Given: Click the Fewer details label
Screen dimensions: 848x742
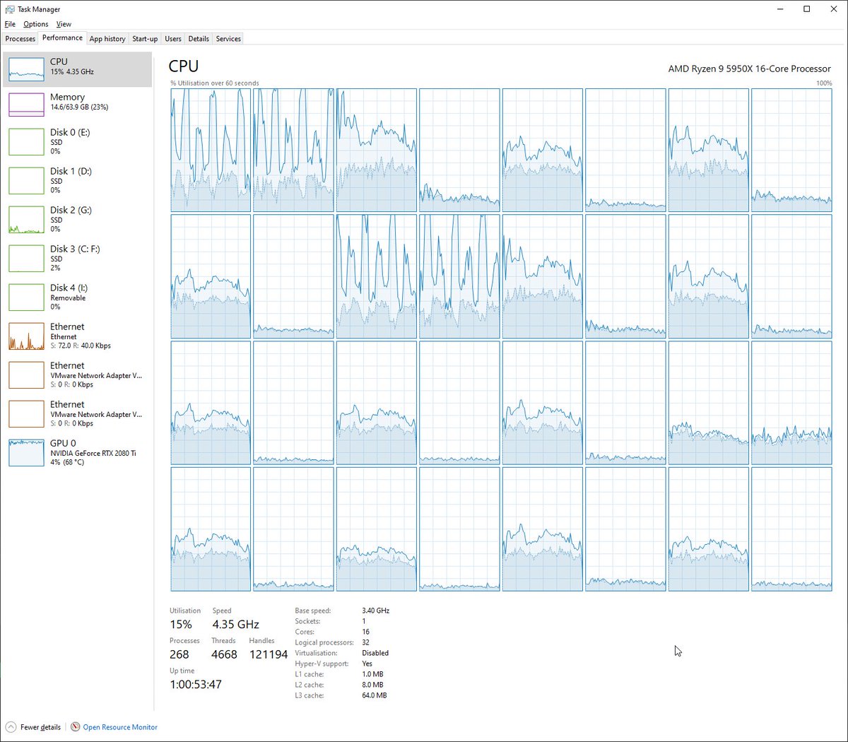Looking at the screenshot, I should (x=40, y=727).
